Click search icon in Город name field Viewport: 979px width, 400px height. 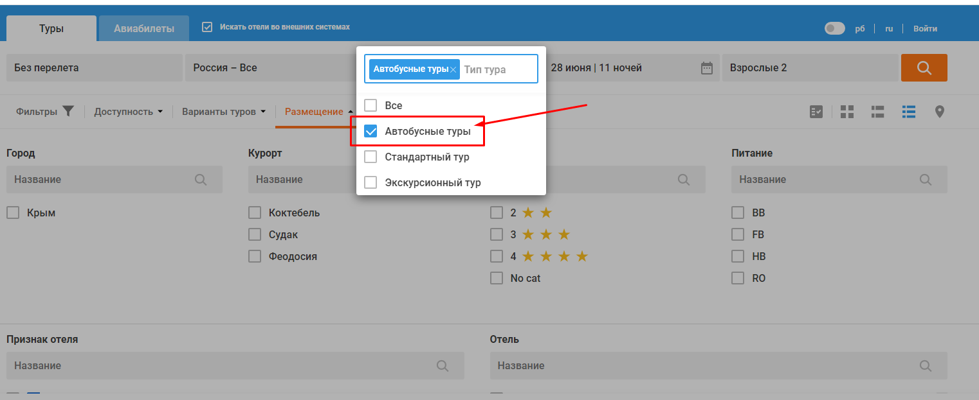pyautogui.click(x=201, y=180)
